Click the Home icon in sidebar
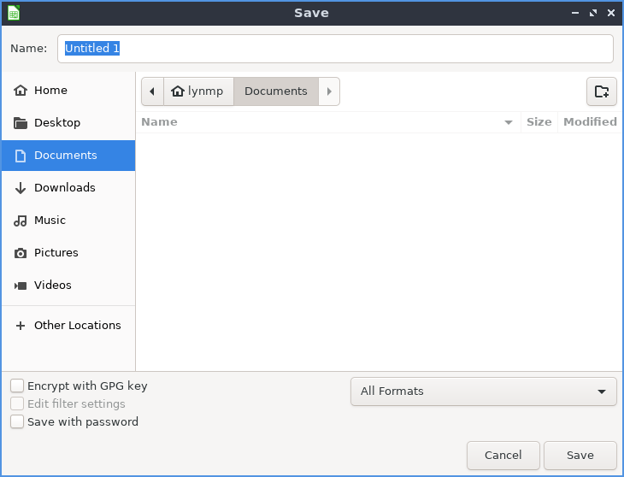 21,91
